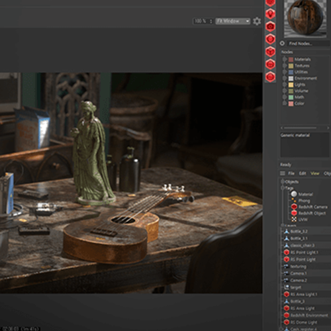Click the grid icon beside the File menu
331x331 pixels.
pos(283,173)
